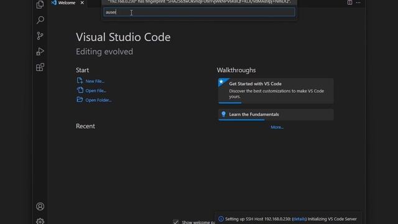Click the Walkthroughs heading
The height and width of the screenshot is (224, 398).
pyautogui.click(x=236, y=70)
